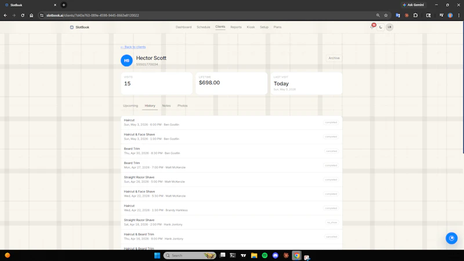Open the Beard Trim Apr 27 entry

(x=231, y=165)
